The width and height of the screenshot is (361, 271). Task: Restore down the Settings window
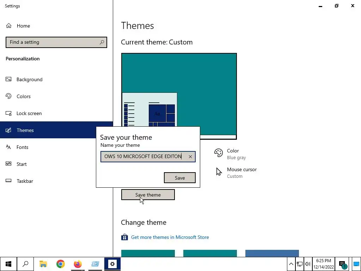(337, 6)
